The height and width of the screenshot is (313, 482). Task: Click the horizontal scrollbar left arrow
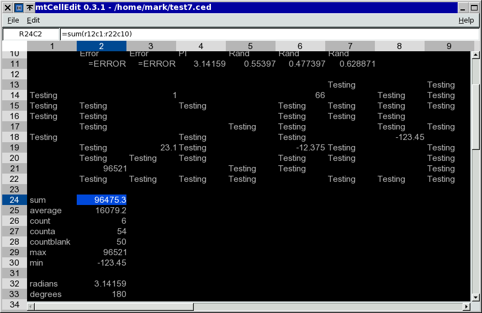[31, 306]
